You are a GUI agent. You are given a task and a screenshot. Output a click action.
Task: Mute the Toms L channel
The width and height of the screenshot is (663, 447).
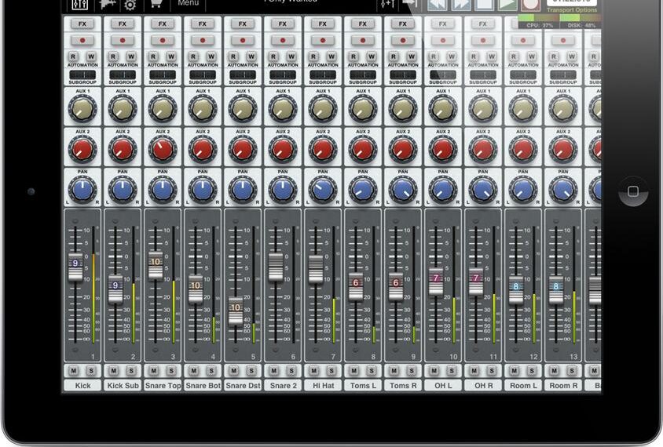[x=354, y=371]
